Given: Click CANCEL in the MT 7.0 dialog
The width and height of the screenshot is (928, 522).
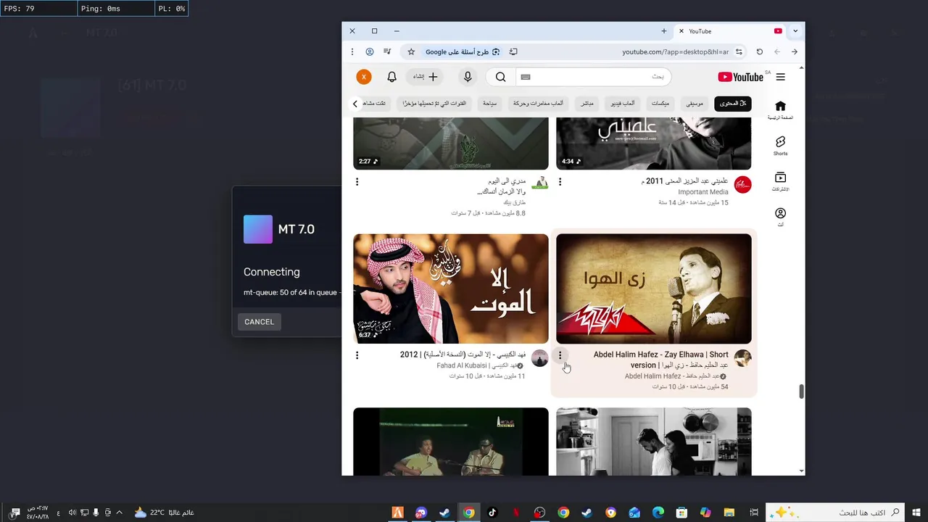Looking at the screenshot, I should tap(259, 322).
